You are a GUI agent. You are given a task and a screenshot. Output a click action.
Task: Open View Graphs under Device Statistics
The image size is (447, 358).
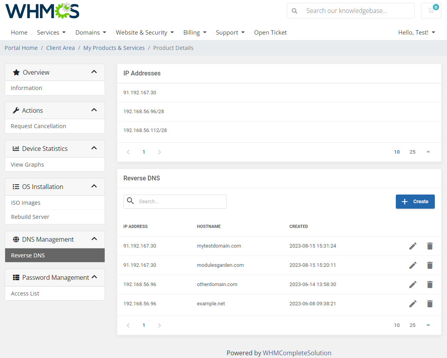coord(28,165)
